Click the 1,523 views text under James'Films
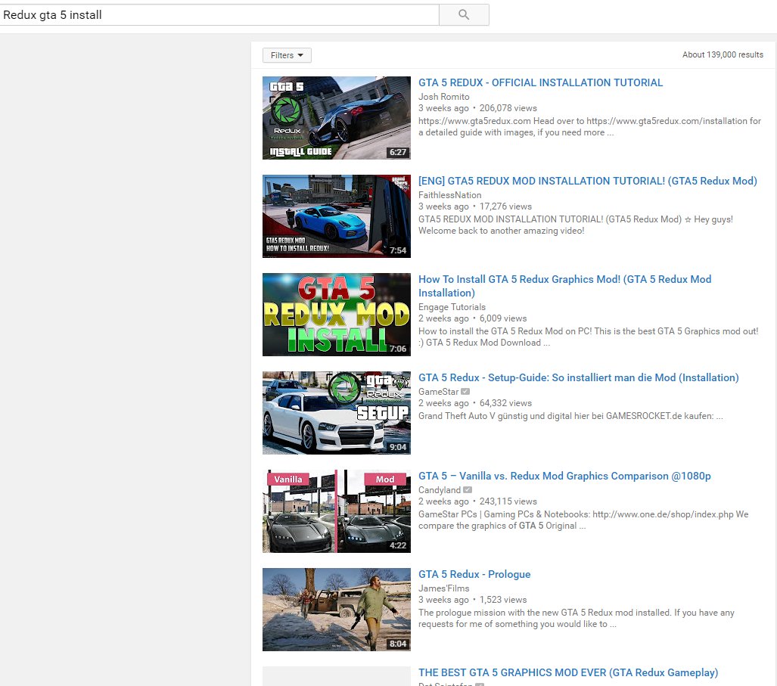 pos(503,600)
